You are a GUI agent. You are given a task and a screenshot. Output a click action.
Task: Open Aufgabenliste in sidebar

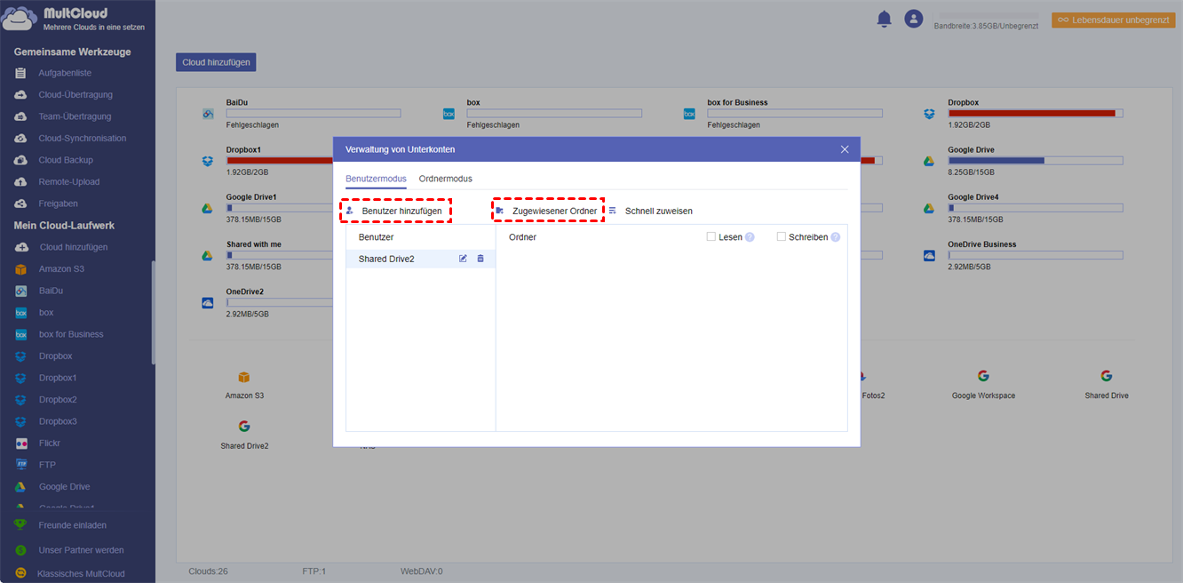pos(65,73)
